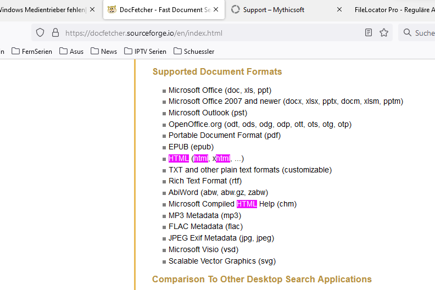This screenshot has width=435, height=290.
Task: Open the IPTV Serien bookmarks folder
Action: pos(146,51)
